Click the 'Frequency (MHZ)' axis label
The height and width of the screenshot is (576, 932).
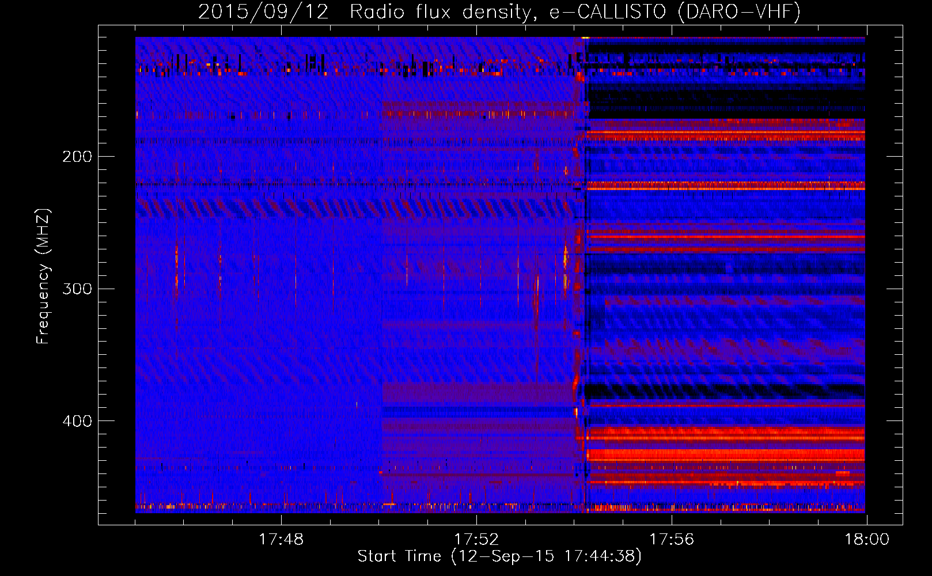click(x=44, y=276)
